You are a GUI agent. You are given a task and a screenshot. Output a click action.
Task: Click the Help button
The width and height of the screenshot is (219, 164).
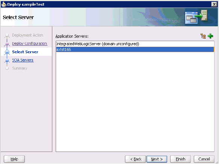(14, 159)
